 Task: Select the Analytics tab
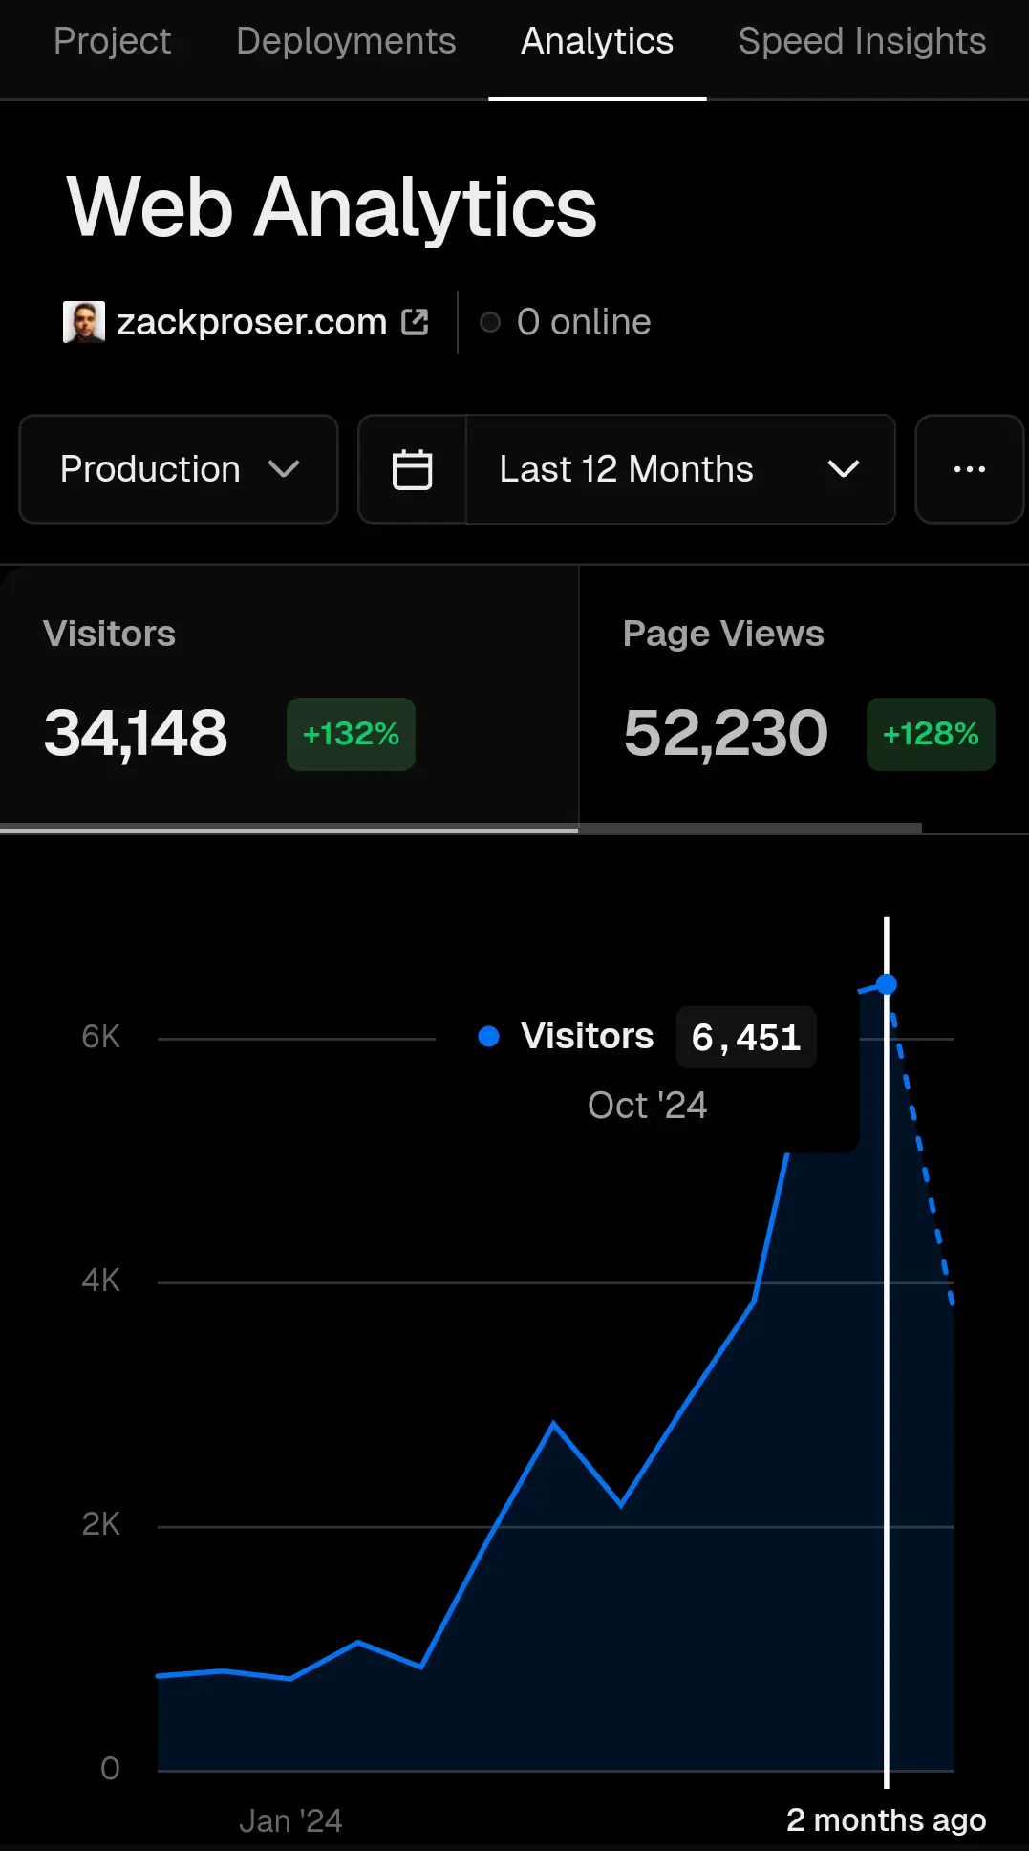click(x=597, y=42)
